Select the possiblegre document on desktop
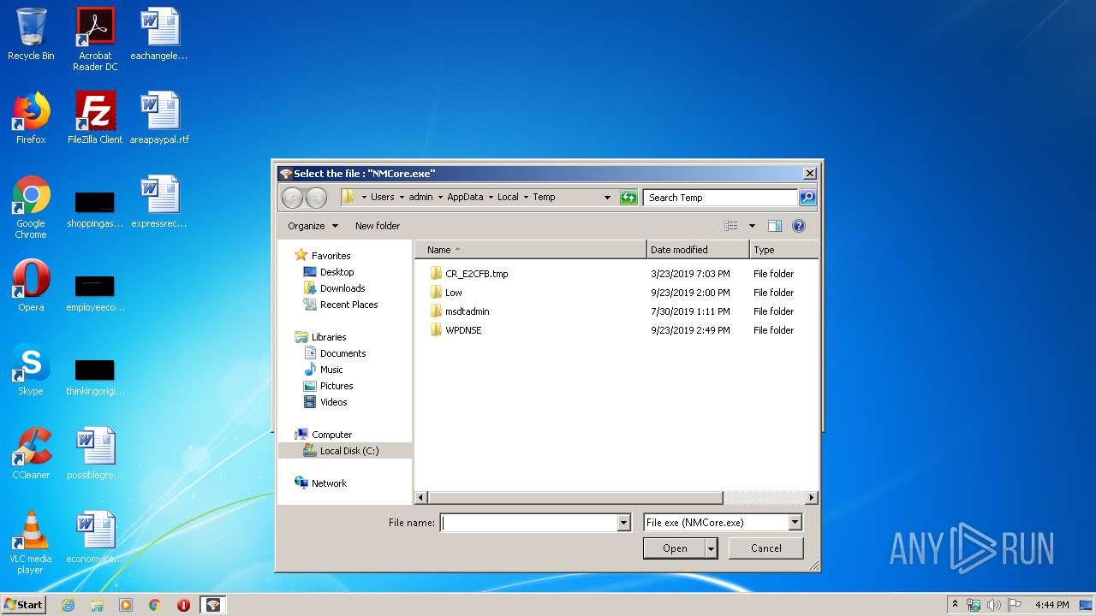Screen dimensions: 1096x616 click(95, 453)
